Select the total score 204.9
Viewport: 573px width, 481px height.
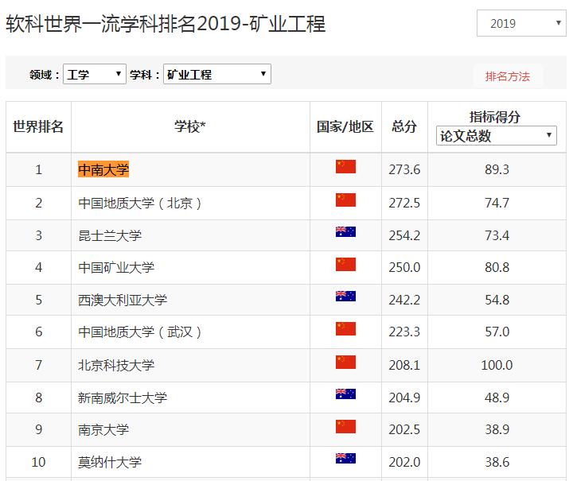(x=404, y=398)
